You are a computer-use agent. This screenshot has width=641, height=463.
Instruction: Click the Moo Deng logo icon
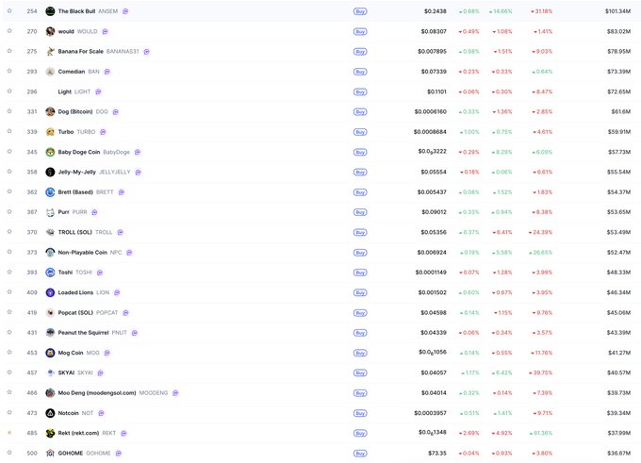tap(50, 393)
